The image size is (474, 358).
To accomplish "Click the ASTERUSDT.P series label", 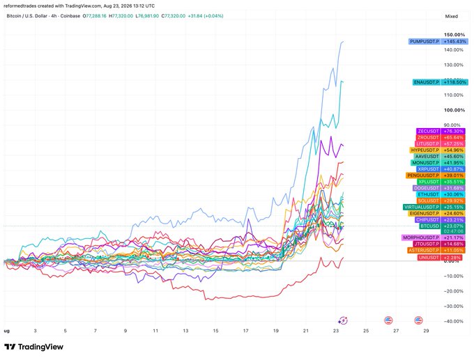I will point(424,251).
